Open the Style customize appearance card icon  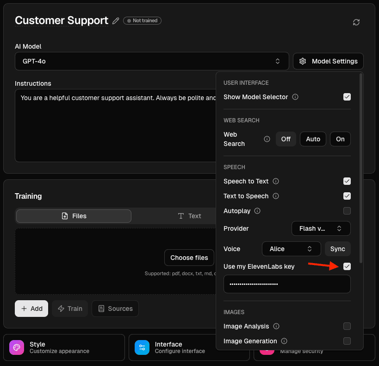pyautogui.click(x=16, y=347)
